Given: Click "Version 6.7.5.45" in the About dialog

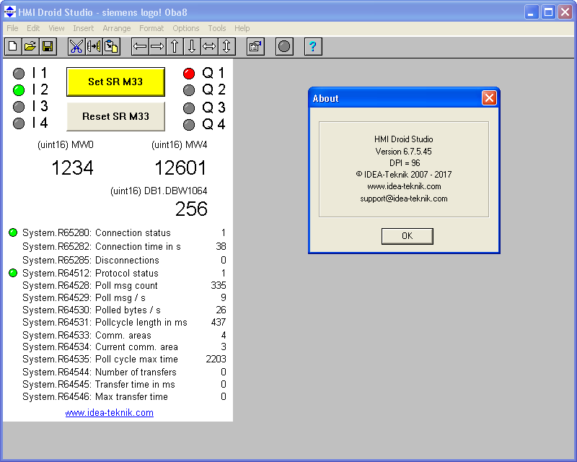Looking at the screenshot, I should (404, 152).
